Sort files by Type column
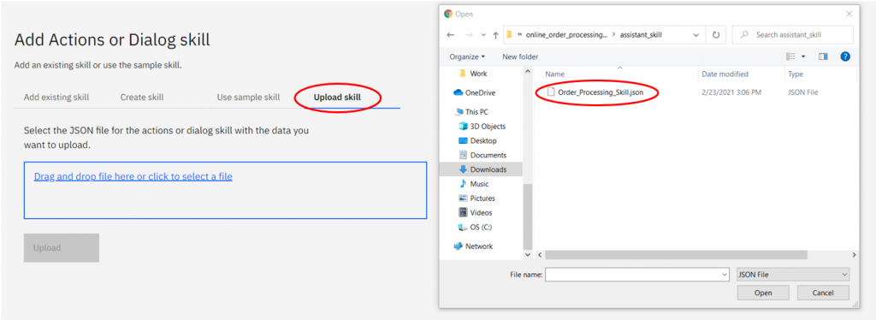Screen dimensions: 876x320 [796, 74]
